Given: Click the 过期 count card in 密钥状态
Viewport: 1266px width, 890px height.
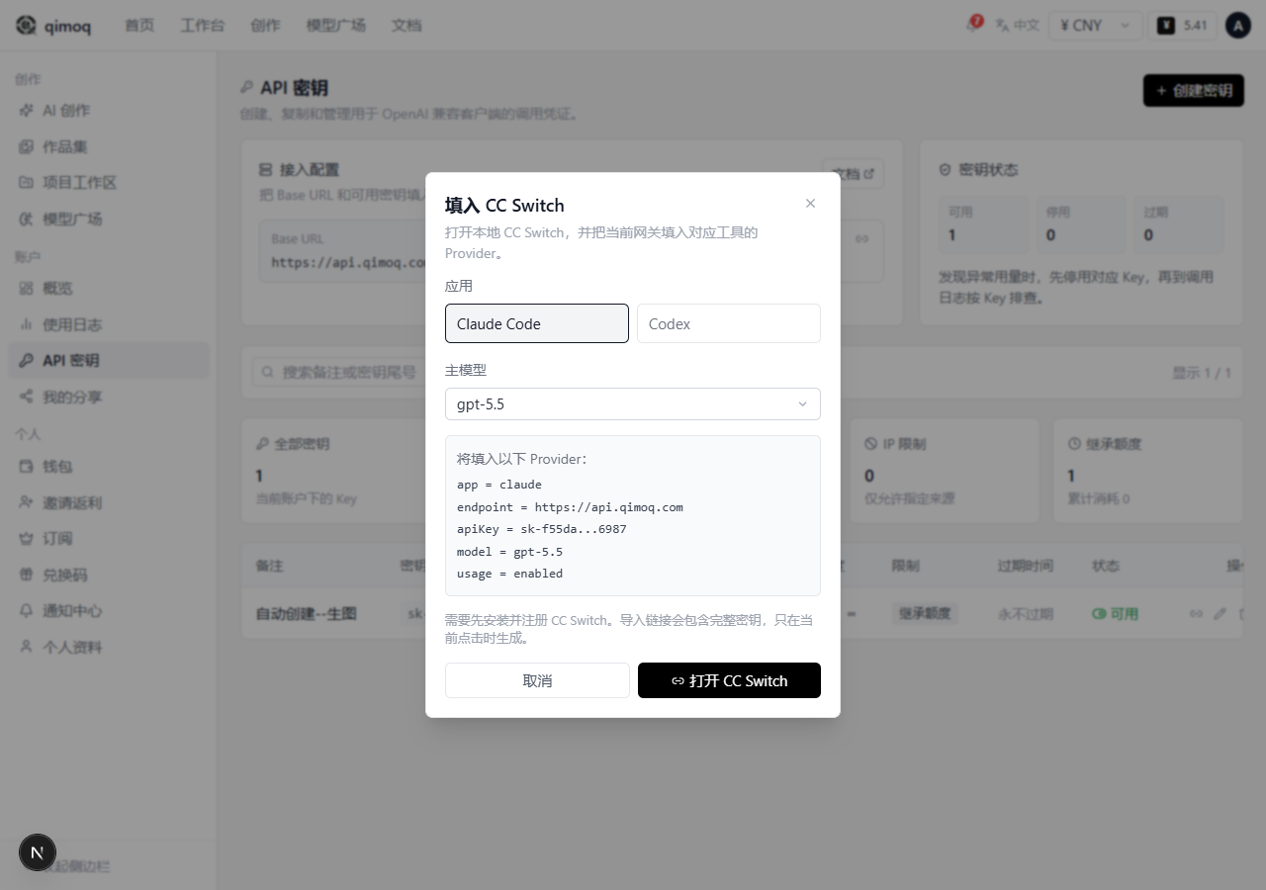Looking at the screenshot, I should (x=1179, y=223).
